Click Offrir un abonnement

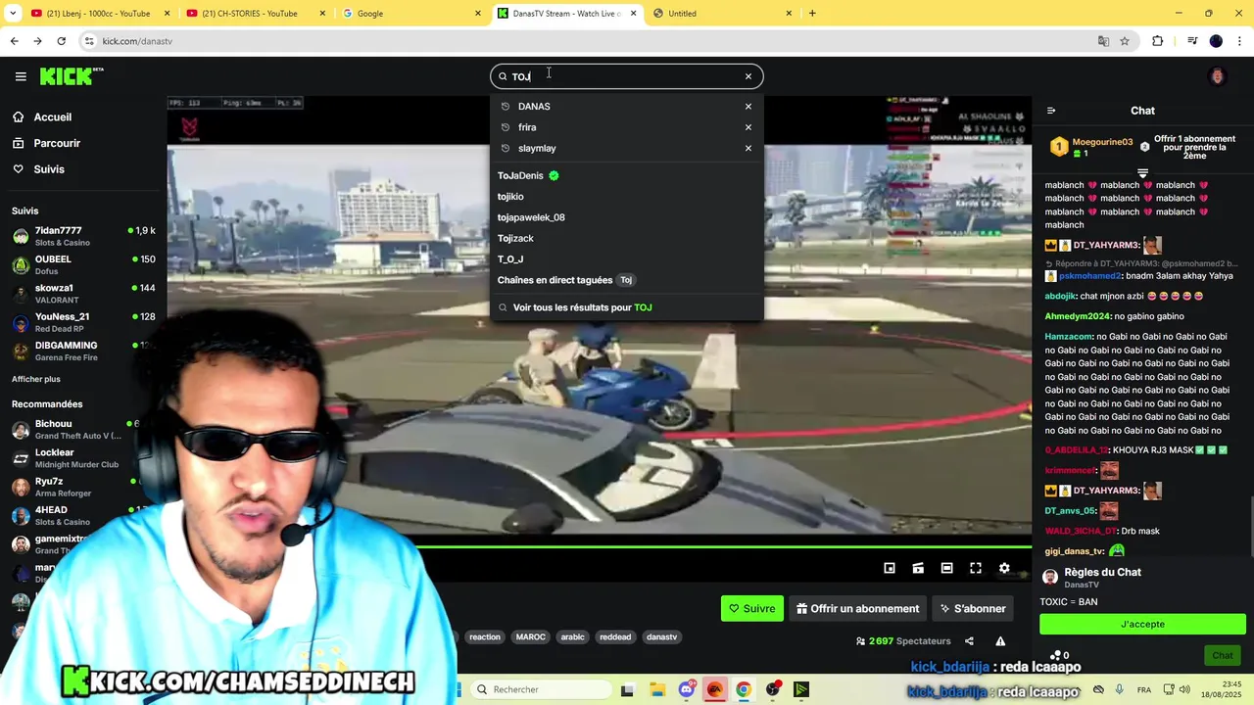[858, 608]
